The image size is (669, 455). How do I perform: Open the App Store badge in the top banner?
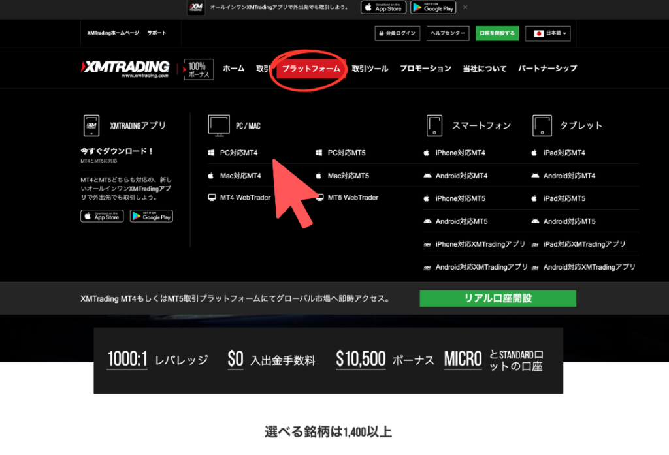[x=383, y=7]
